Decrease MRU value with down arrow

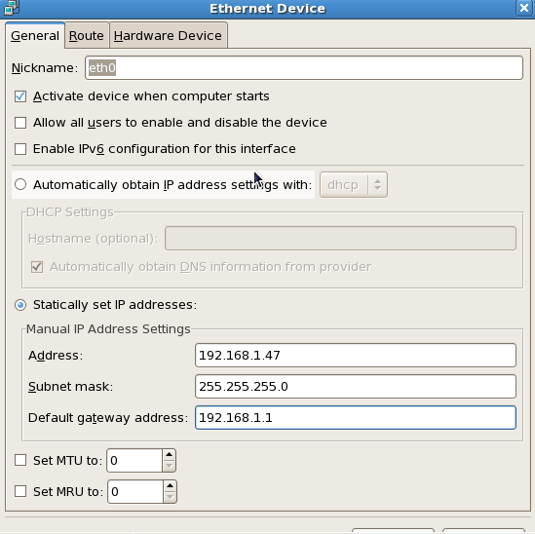[170, 497]
